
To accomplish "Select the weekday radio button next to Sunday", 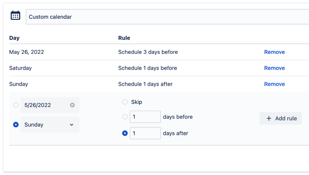I will click(16, 125).
